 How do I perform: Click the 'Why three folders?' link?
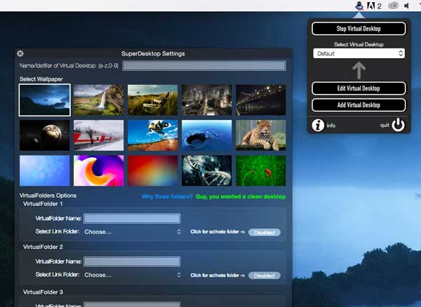coord(167,196)
